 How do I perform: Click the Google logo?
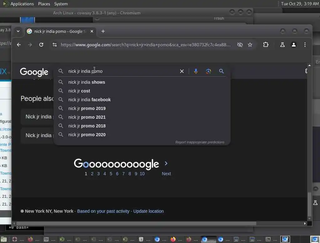click(34, 72)
